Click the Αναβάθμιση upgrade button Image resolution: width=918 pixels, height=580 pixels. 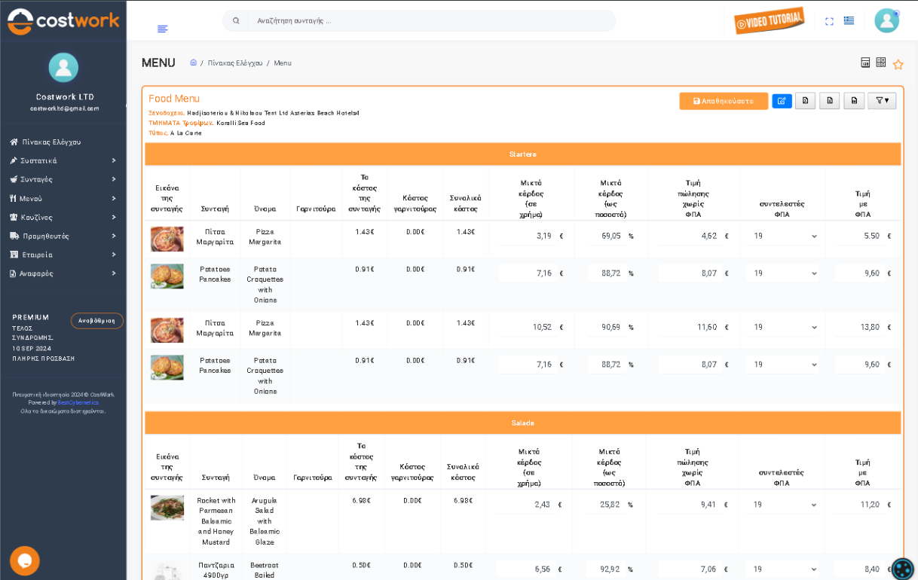pos(96,321)
